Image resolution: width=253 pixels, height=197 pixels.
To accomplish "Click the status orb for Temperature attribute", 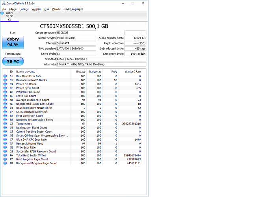I will coord(5,124).
